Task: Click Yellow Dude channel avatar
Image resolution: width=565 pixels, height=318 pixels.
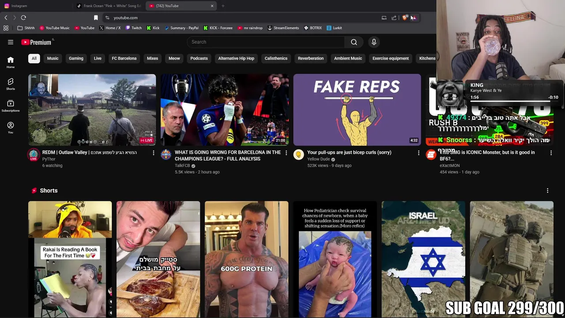Action: pyautogui.click(x=298, y=155)
